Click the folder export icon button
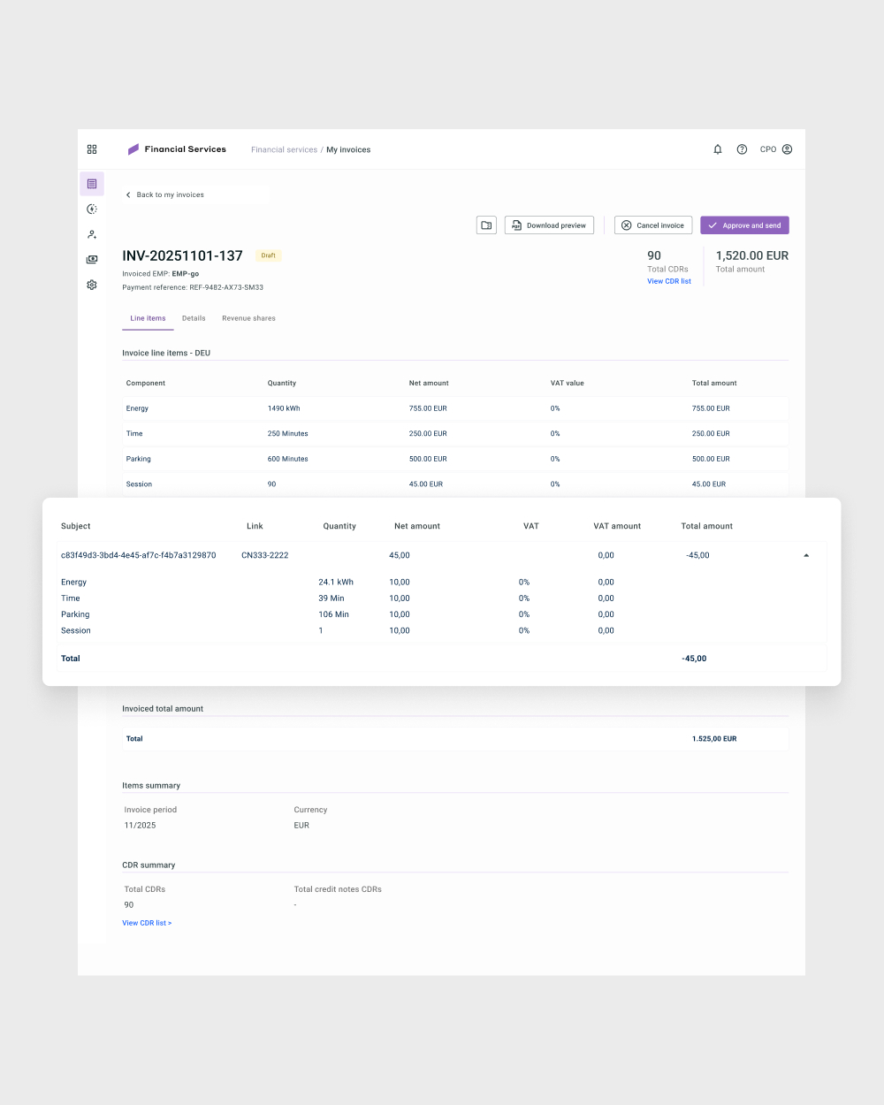Image resolution: width=884 pixels, height=1105 pixels. click(x=486, y=225)
